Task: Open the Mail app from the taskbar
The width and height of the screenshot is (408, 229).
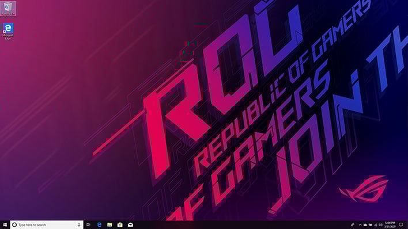Action: click(x=130, y=225)
